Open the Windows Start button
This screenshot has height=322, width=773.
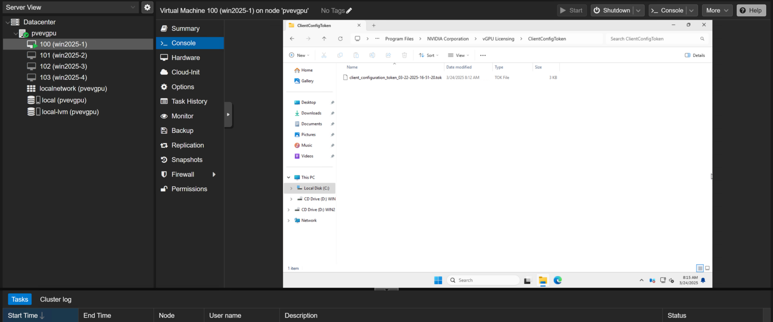point(438,281)
